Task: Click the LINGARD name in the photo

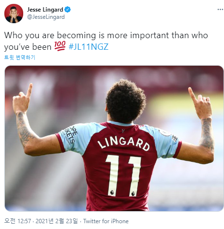Action: coord(123,143)
